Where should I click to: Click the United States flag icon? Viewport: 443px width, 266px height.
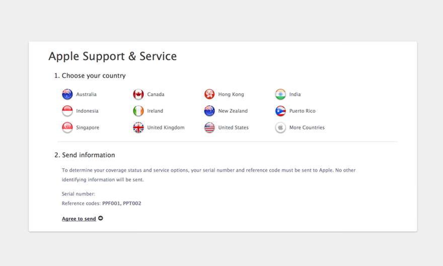[209, 127]
